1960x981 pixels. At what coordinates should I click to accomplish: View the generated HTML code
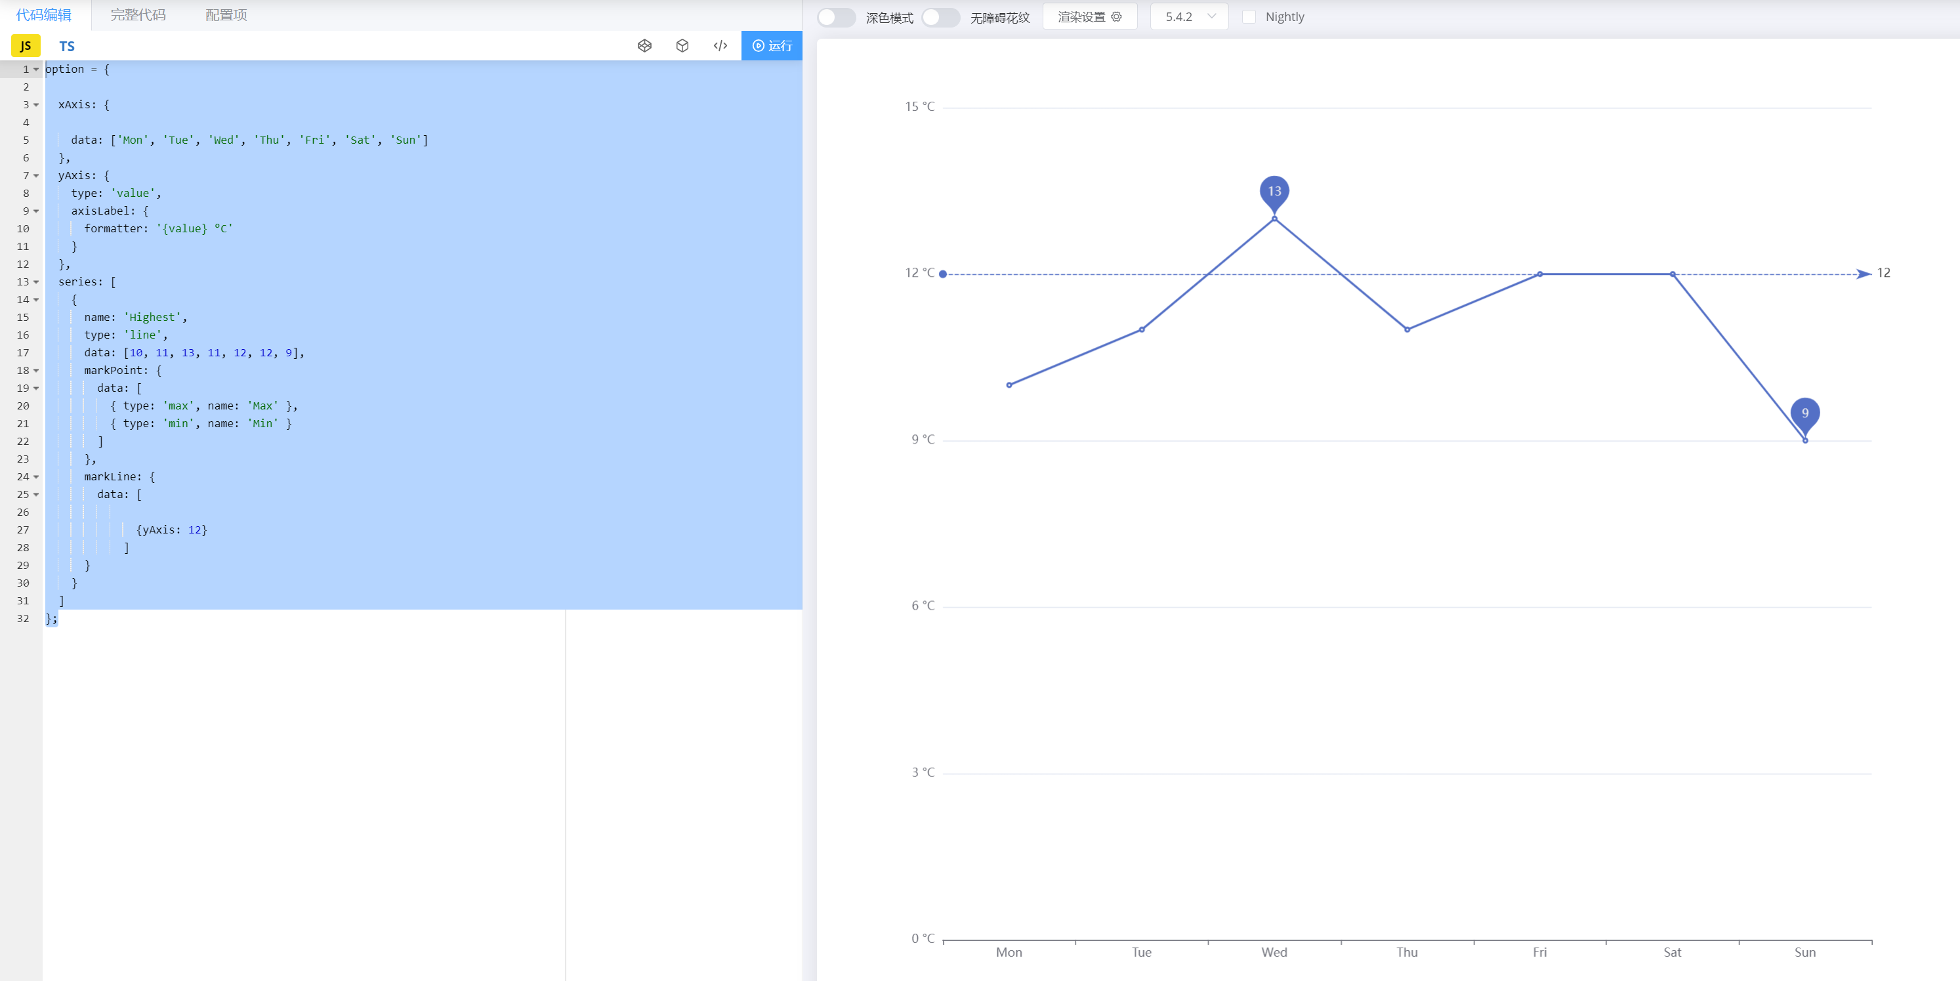tap(720, 46)
